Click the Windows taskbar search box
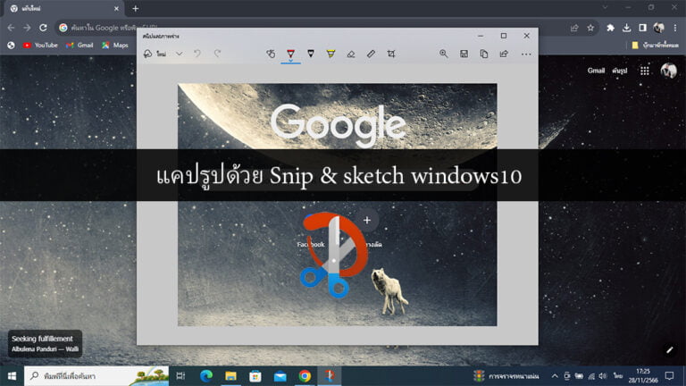686x386 pixels. [x=96, y=376]
